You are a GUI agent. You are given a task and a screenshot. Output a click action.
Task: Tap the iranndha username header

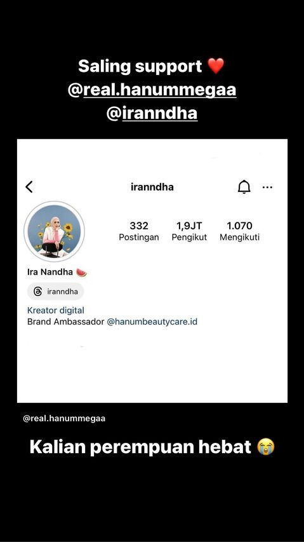pyautogui.click(x=152, y=187)
